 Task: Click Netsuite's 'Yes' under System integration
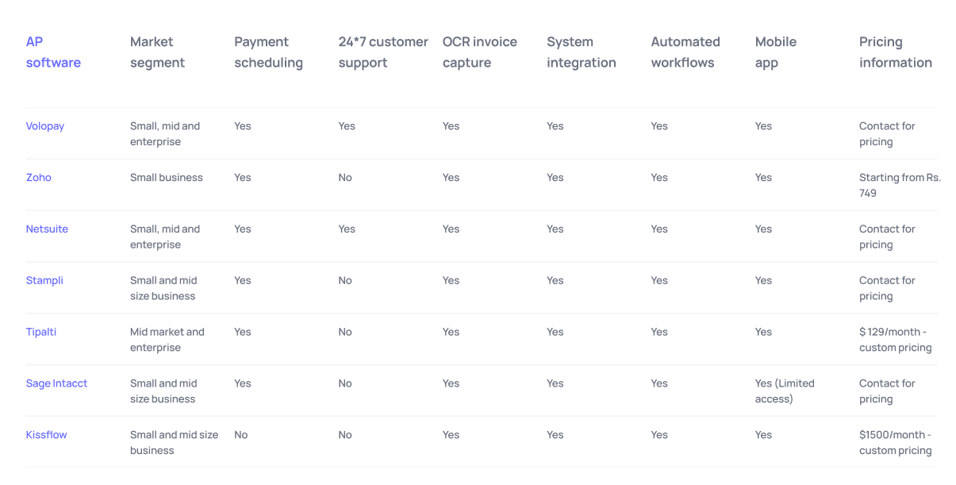pyautogui.click(x=555, y=229)
